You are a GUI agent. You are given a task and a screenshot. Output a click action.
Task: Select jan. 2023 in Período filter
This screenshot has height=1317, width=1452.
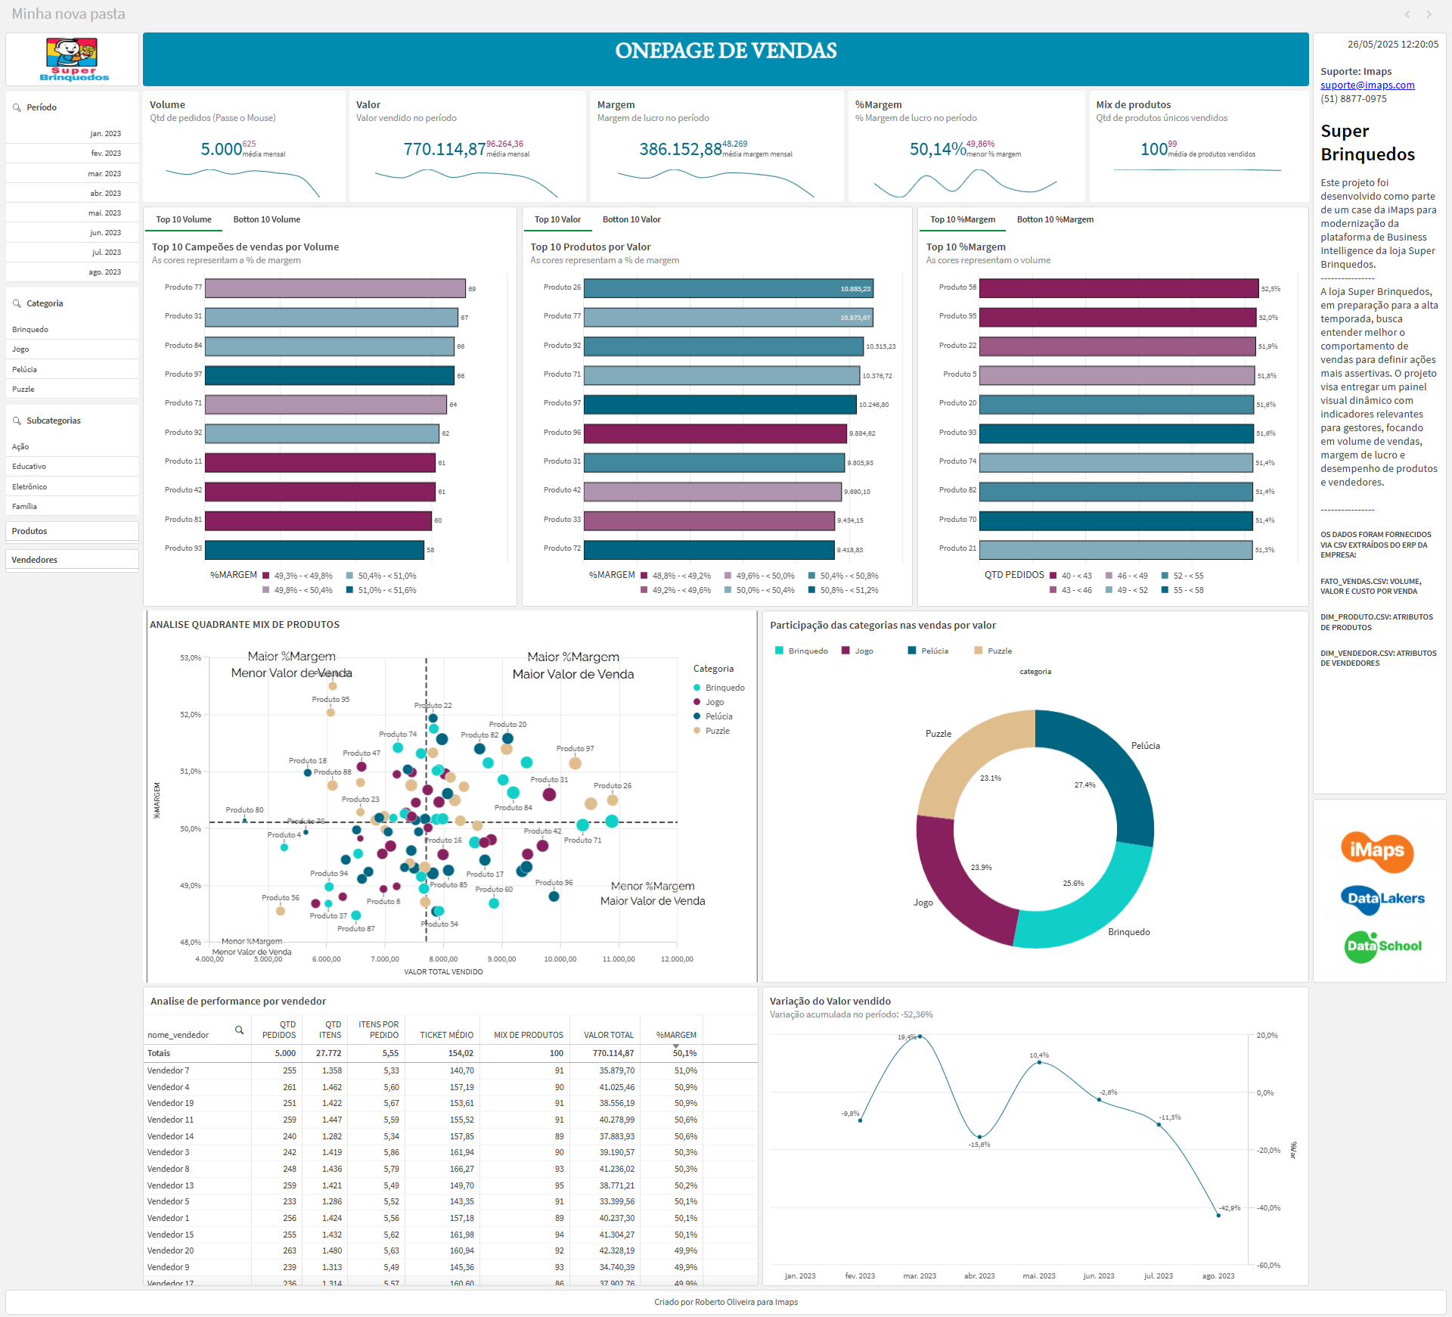(x=72, y=134)
